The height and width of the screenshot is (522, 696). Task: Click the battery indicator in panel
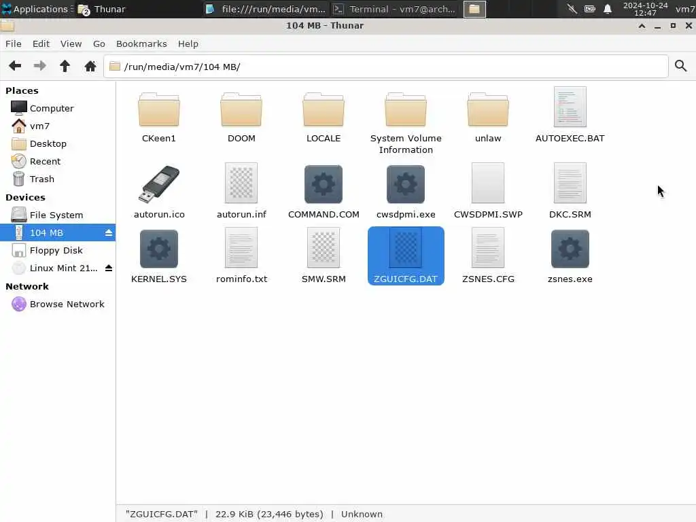click(589, 9)
